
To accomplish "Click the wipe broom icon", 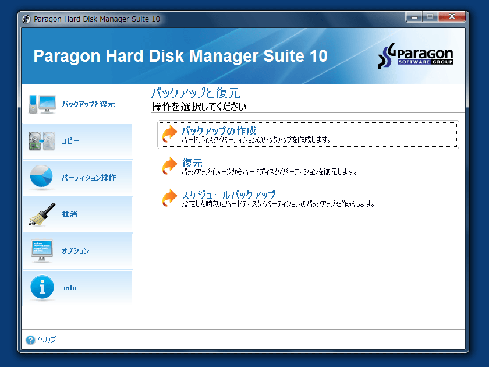I will (x=42, y=214).
